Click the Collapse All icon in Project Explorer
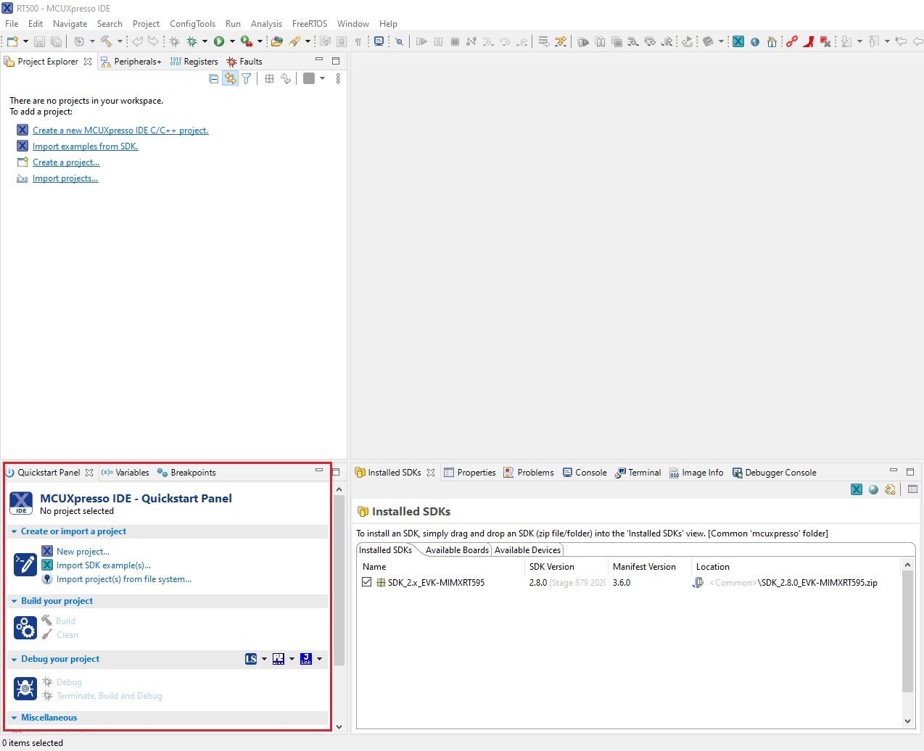Screen dimensions: 924x751 tap(213, 79)
